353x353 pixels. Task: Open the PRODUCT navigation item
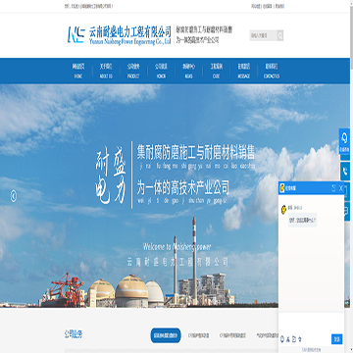(x=133, y=71)
